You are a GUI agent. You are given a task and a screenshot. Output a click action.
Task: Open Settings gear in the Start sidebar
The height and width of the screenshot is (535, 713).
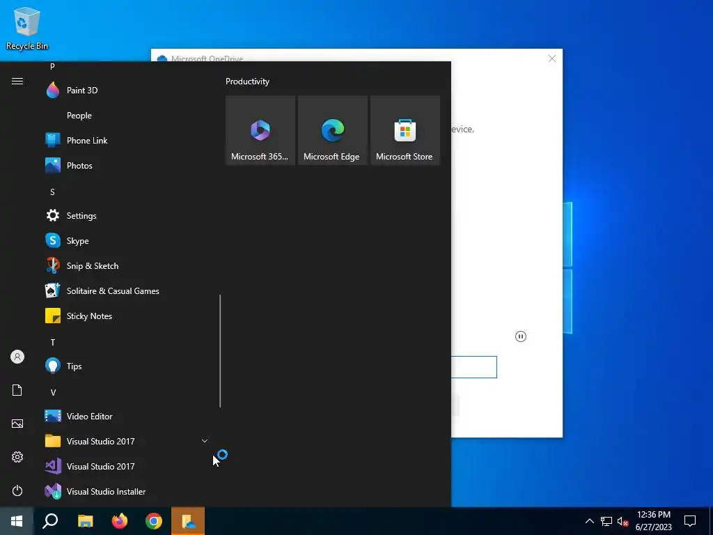tap(17, 457)
